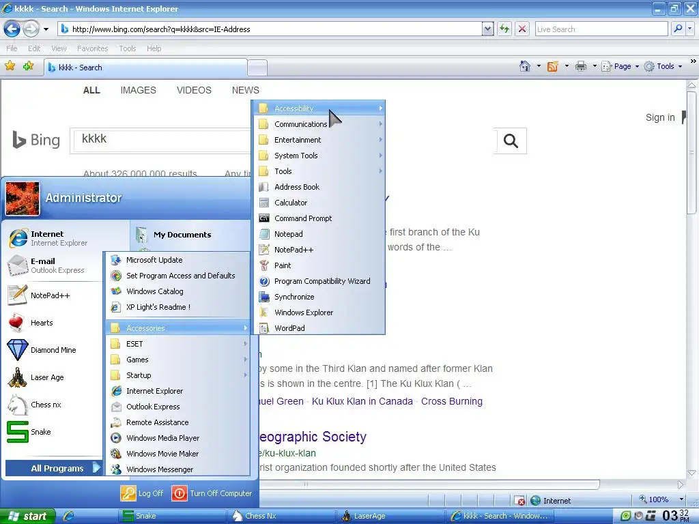Open the IE Tools toolbar dropdown
The height and width of the screenshot is (524, 699).
(664, 66)
